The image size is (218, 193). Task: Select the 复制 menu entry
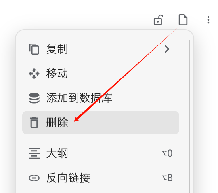point(101,49)
